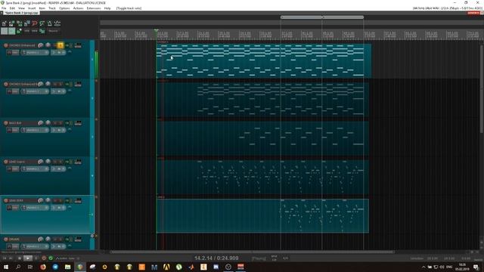The width and height of the screenshot is (484, 272).
Task: Open the Extensions menu
Action: coord(94,8)
